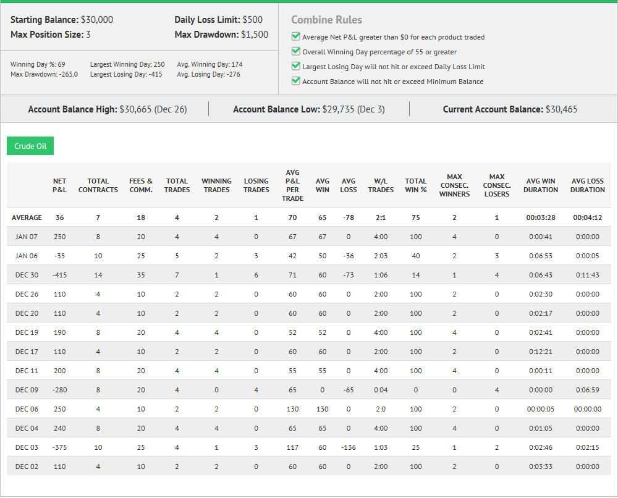Image resolution: width=618 pixels, height=498 pixels.
Task: Toggle the Overall Winning Day percentage checkbox
Action: tap(295, 51)
